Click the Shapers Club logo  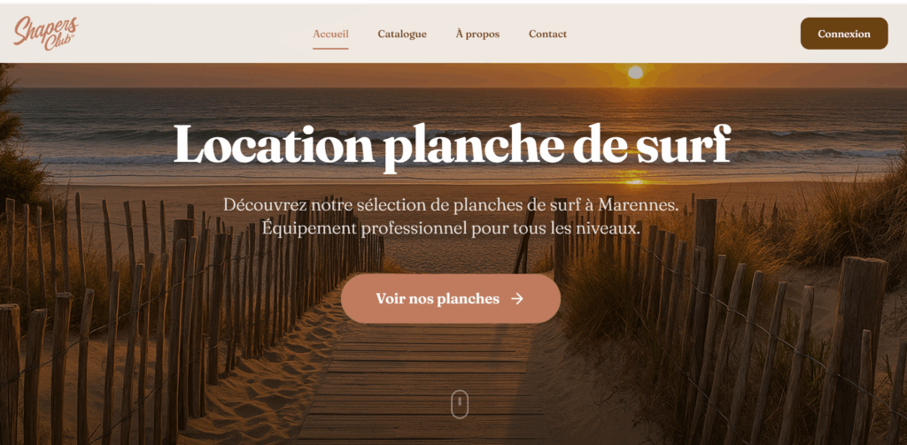coord(46,33)
